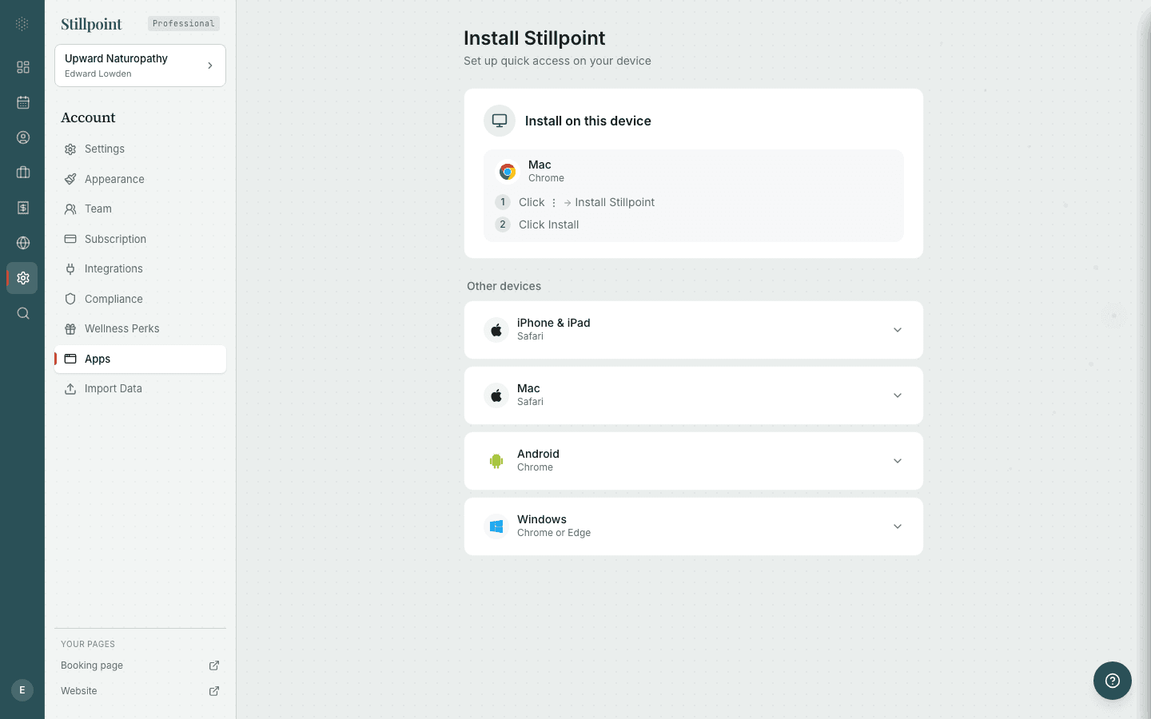Open the search magnifier icon in left rail

pos(22,313)
